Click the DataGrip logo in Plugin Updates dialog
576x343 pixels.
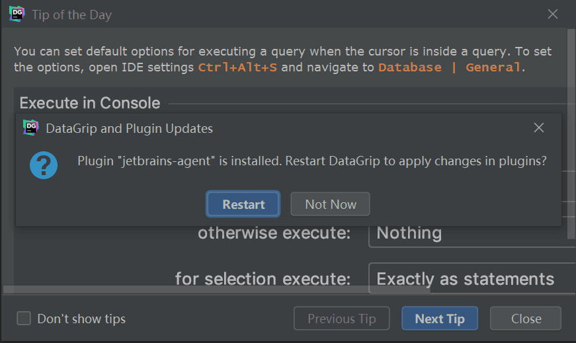[30, 128]
